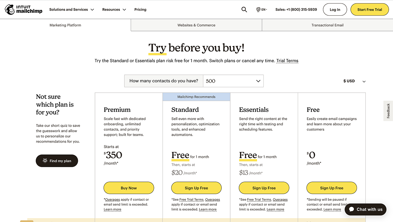Screen dimensions: 393x222
Task: Buy Now on the Premium plan
Action: [x=129, y=188]
